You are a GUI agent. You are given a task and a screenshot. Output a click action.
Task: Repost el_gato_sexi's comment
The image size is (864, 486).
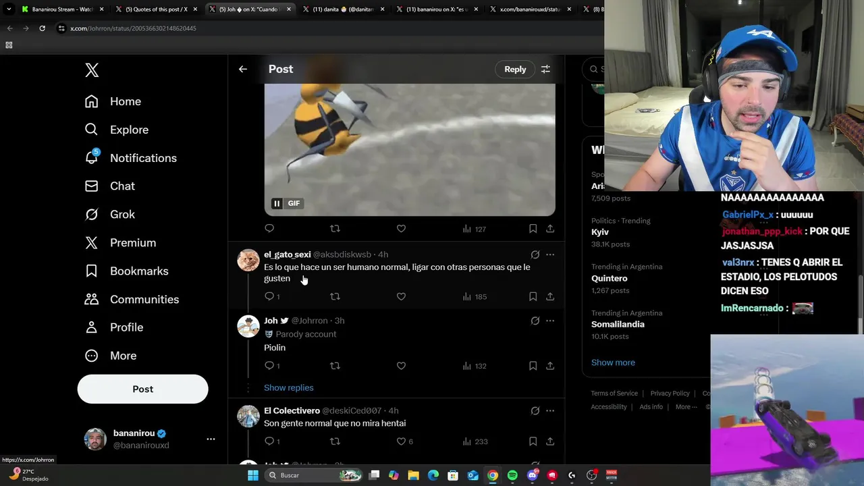click(x=335, y=296)
